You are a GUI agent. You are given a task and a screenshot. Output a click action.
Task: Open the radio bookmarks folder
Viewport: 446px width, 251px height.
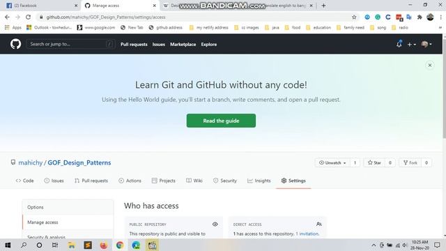point(400,28)
